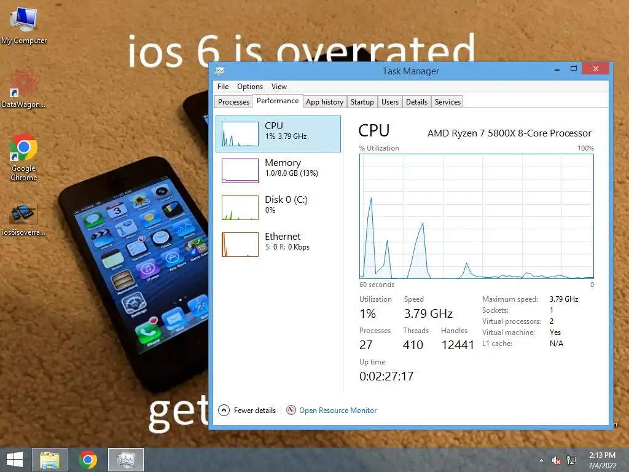Viewport: 629px width, 472px height.
Task: Select Memory in the performance sidebar
Action: [x=278, y=171]
